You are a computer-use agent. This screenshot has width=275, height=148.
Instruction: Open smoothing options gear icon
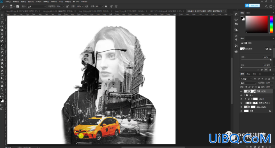(x=106, y=7)
